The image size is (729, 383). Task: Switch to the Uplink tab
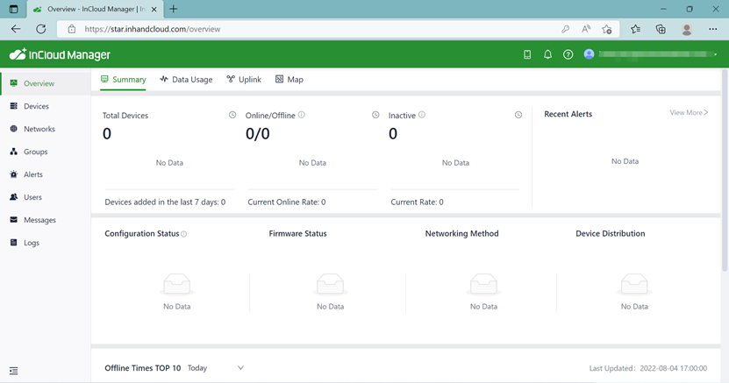(244, 80)
